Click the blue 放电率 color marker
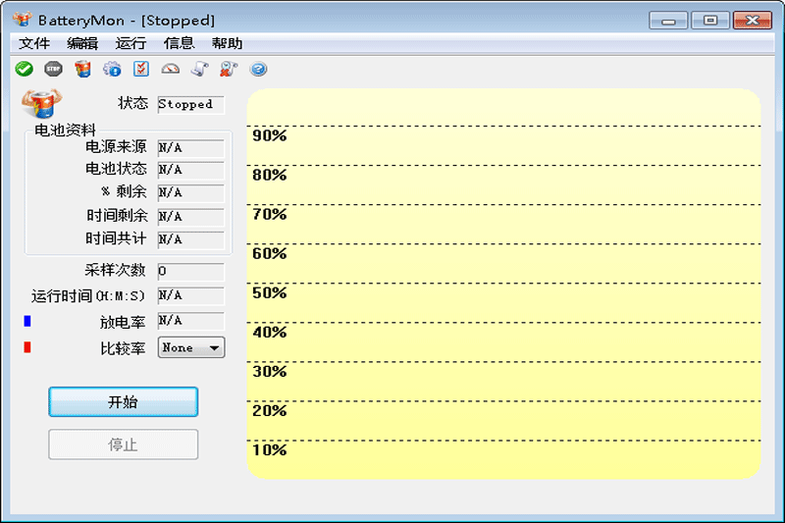Image resolution: width=785 pixels, height=523 pixels. coord(27,321)
